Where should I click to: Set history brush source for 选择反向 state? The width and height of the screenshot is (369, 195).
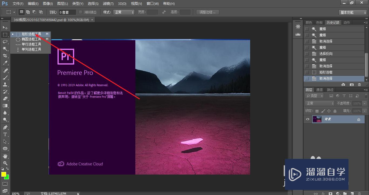[x=307, y=54]
